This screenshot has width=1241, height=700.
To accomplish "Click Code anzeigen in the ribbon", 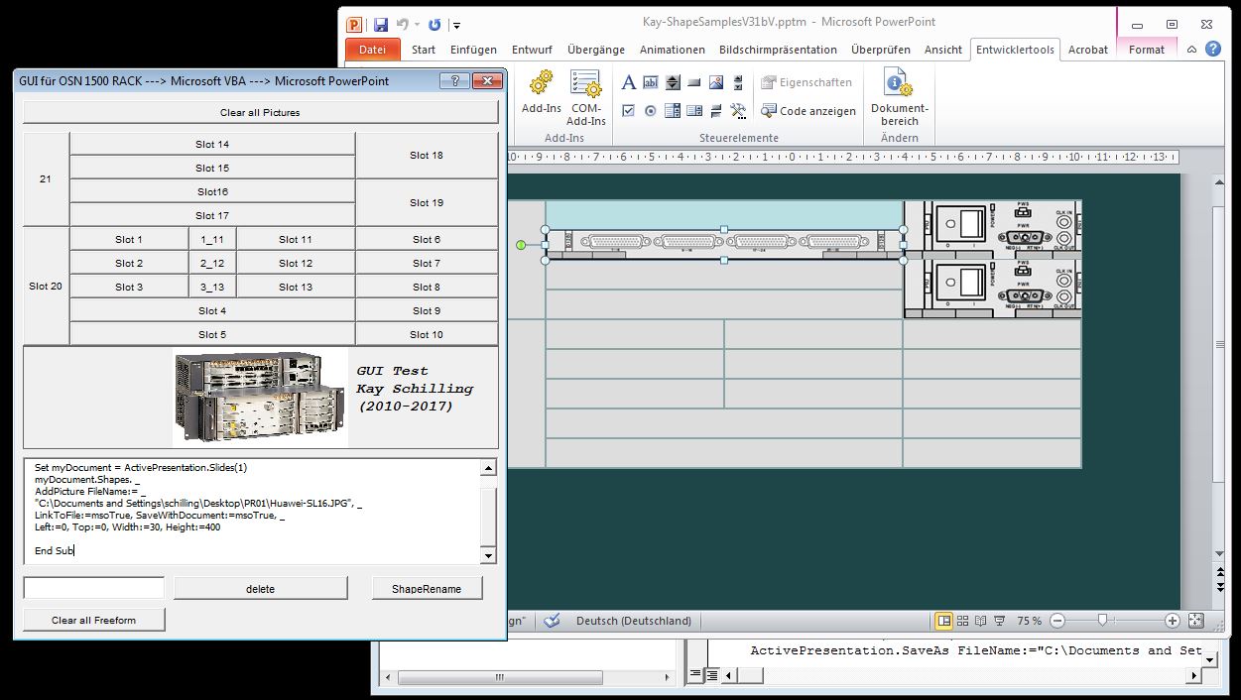I will tap(807, 111).
